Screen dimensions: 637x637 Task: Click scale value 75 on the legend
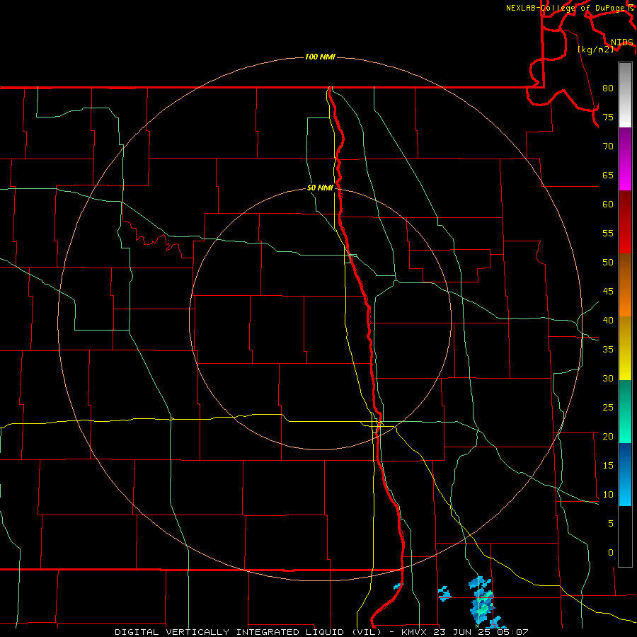tap(608, 117)
